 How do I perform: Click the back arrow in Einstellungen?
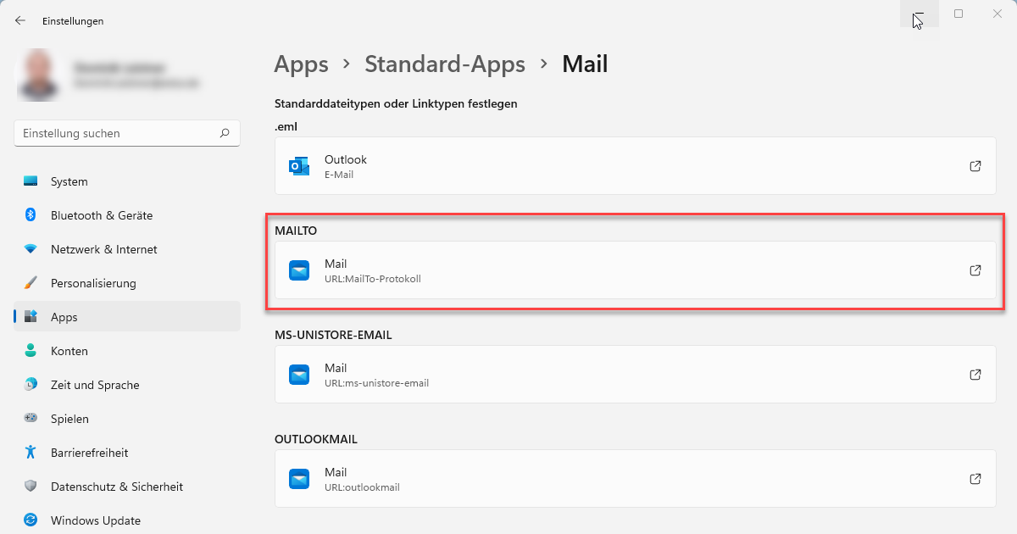click(20, 20)
